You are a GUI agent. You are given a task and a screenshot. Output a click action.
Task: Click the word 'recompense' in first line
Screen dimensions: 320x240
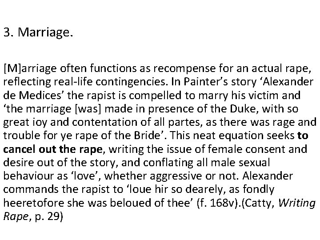click(184, 69)
